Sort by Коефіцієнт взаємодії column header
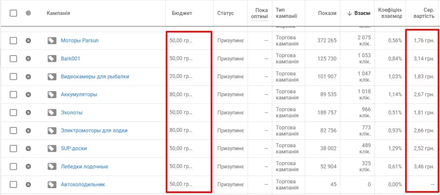The width and height of the screenshot is (440, 195). point(390,13)
